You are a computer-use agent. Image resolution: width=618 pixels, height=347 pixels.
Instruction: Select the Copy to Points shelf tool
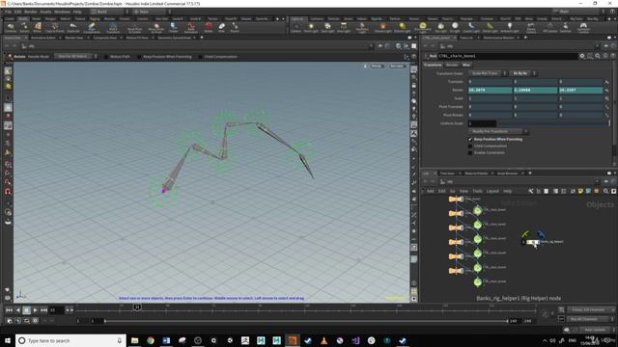(x=55, y=28)
